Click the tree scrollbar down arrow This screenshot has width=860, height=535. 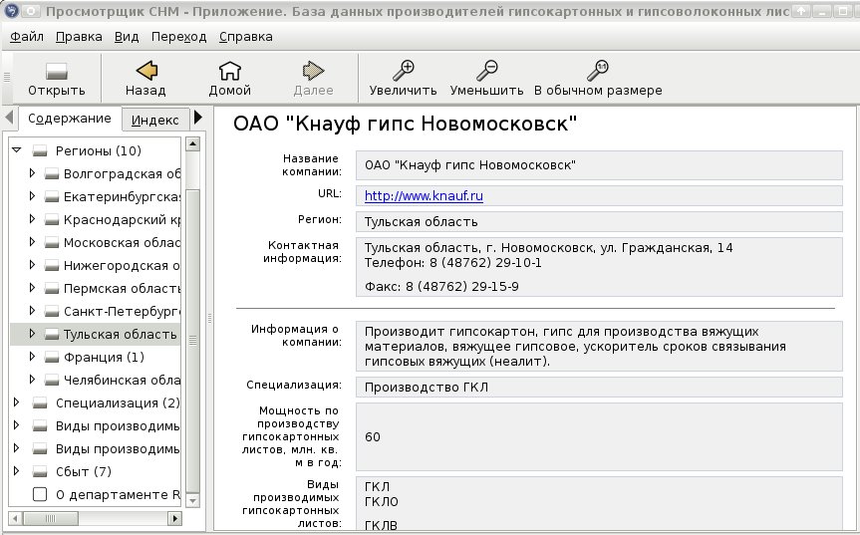192,500
